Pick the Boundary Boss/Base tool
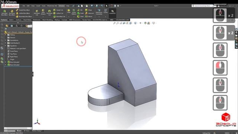 click(24, 16)
